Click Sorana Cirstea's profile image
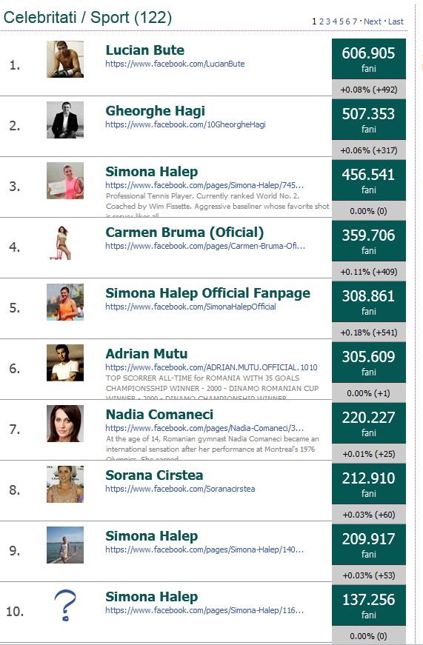Image resolution: width=423 pixels, height=645 pixels. [x=65, y=484]
